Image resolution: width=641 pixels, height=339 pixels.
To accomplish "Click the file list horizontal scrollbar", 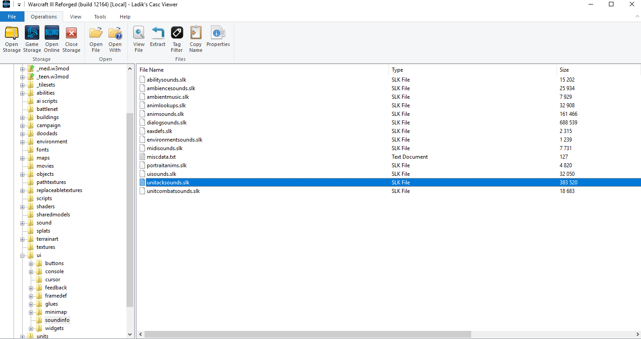I will (307, 334).
